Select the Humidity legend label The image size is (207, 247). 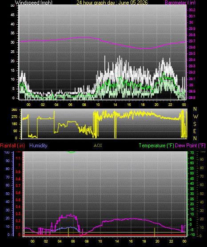(x=38, y=145)
